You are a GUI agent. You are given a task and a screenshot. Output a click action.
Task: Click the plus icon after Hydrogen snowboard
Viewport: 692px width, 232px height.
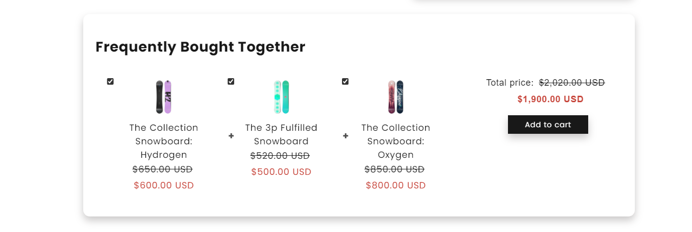231,136
